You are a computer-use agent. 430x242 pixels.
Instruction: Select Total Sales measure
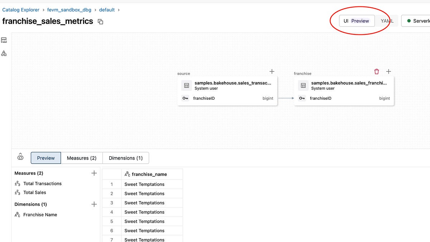35,193
